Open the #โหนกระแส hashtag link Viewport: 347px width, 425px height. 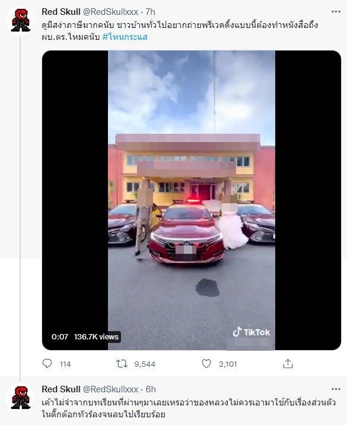(125, 37)
